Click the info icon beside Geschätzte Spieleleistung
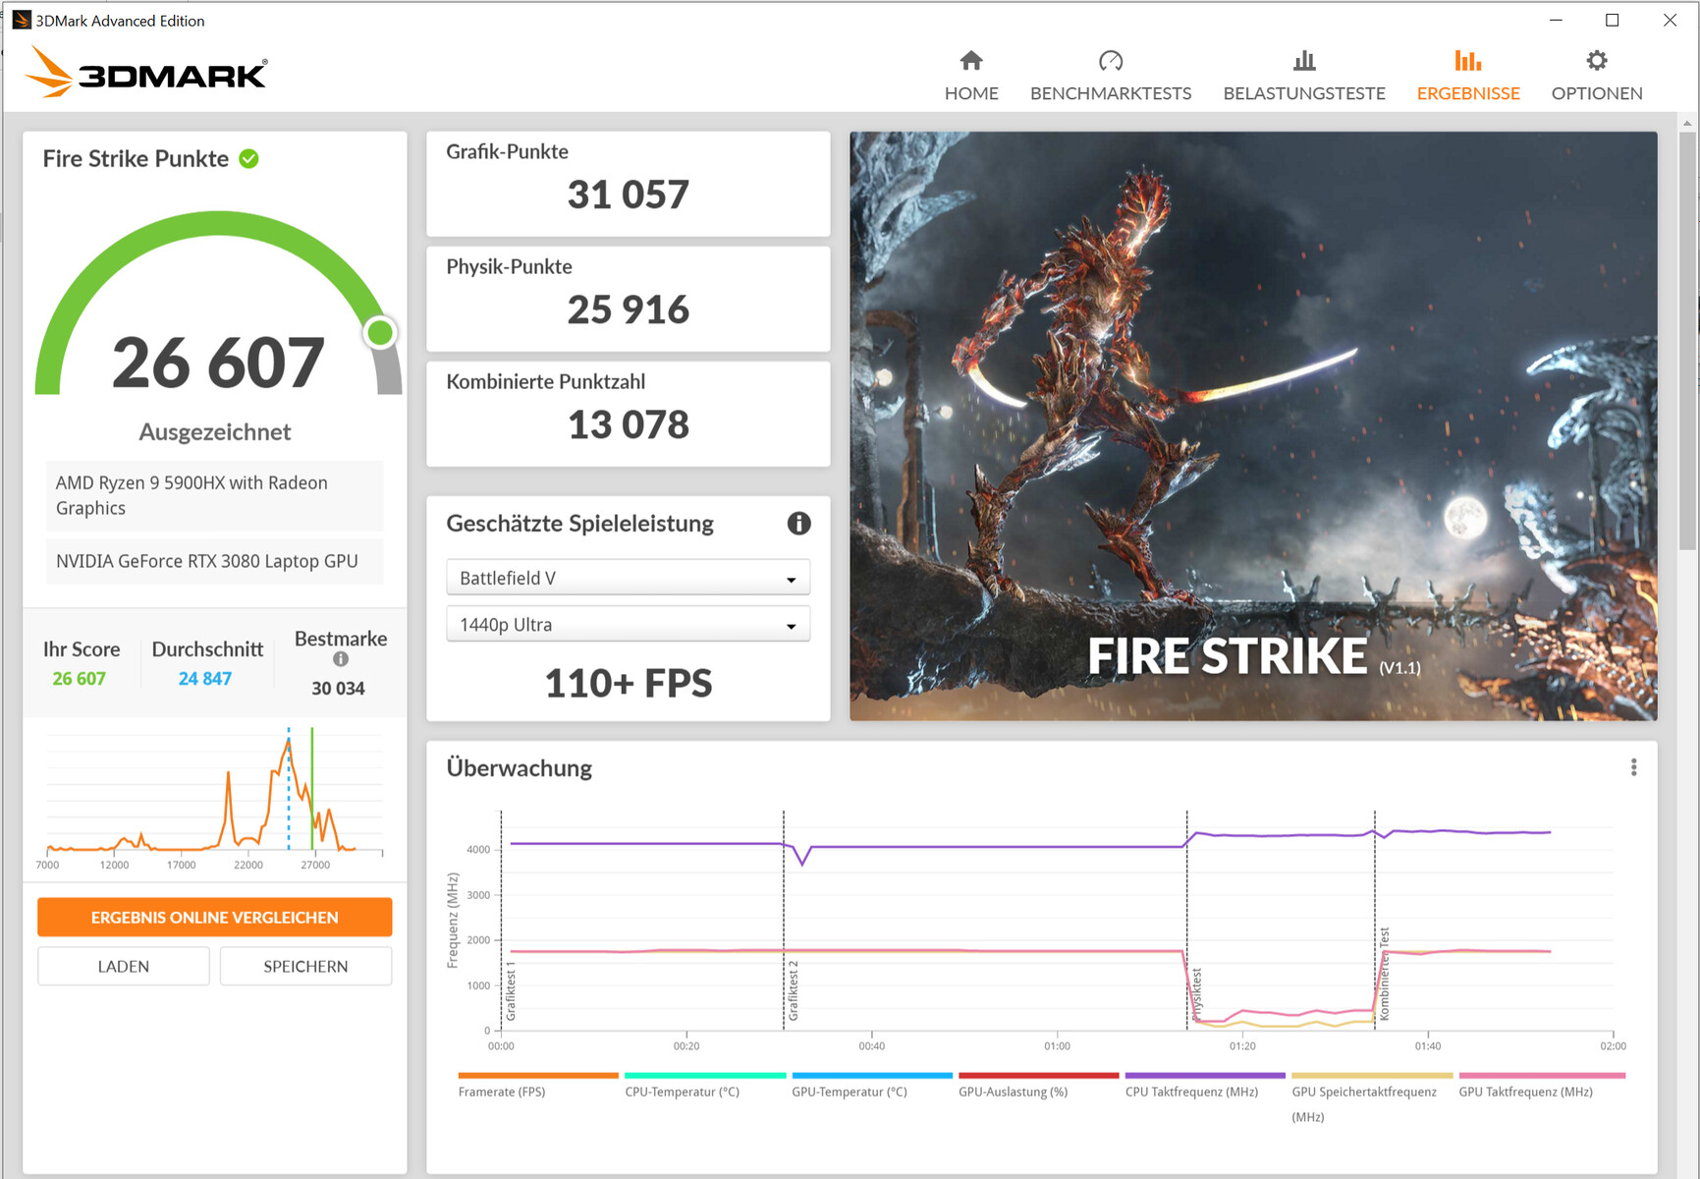The image size is (1700, 1179). (x=799, y=523)
